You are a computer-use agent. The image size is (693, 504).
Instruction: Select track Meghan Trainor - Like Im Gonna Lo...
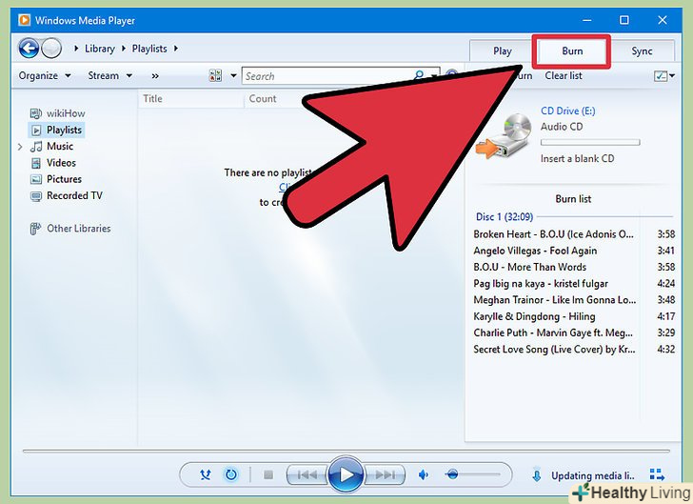click(x=574, y=299)
